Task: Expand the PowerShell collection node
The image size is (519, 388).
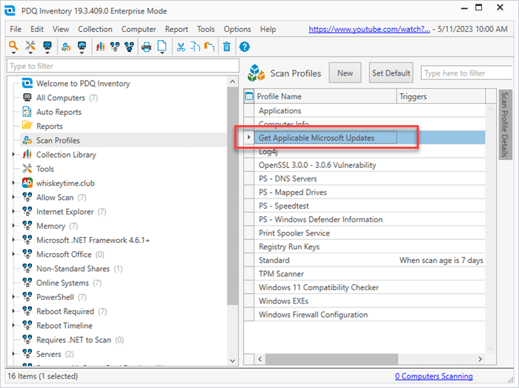Action: point(13,297)
